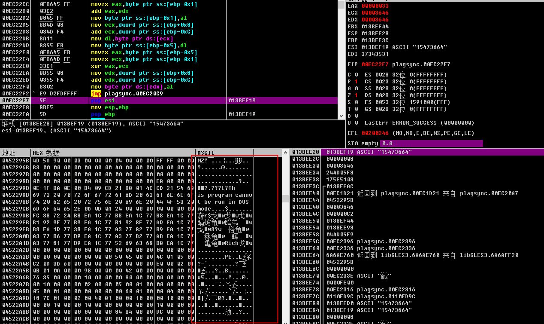Select the xor eax,ecx instruction
The width and height of the screenshot is (544, 324).
tap(109, 66)
